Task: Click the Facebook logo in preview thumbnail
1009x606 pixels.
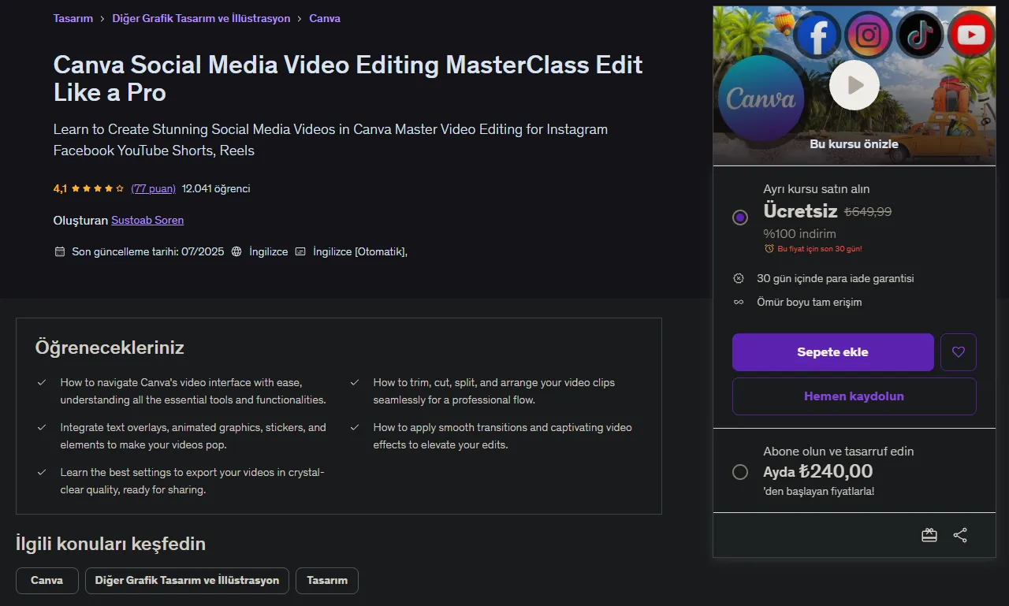Action: point(817,35)
